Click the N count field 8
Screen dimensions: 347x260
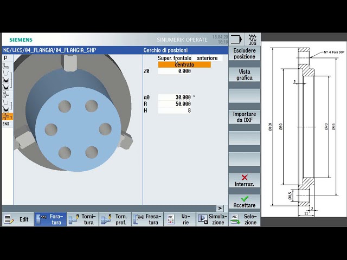(175, 110)
